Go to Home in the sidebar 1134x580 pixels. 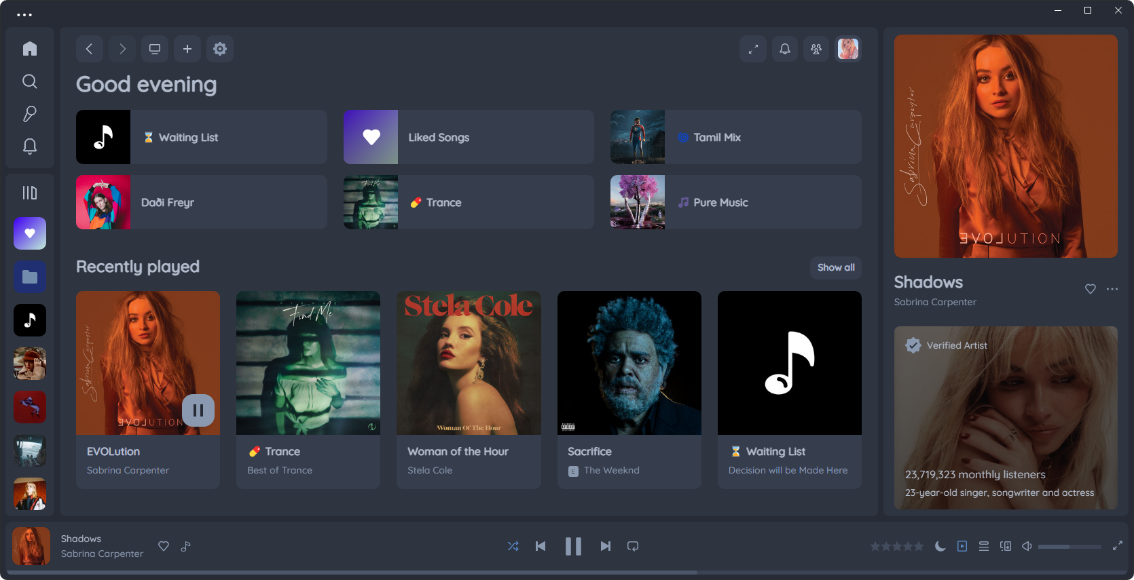[x=30, y=49]
